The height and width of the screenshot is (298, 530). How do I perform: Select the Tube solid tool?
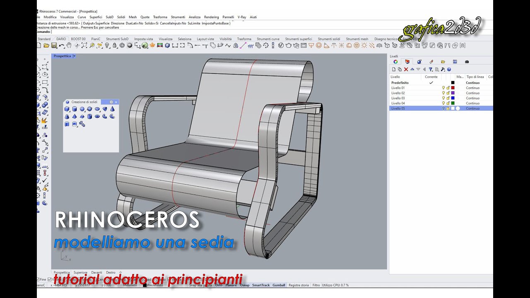click(x=89, y=116)
